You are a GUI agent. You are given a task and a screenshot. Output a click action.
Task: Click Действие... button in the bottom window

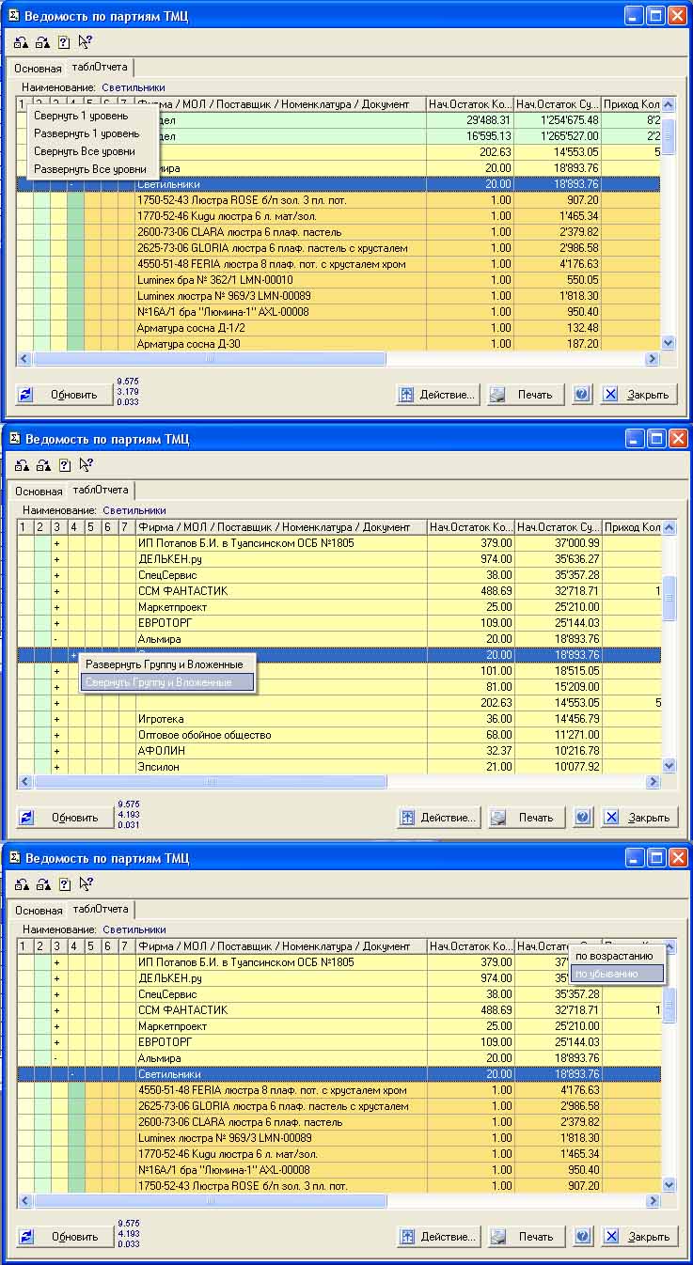(x=438, y=1237)
